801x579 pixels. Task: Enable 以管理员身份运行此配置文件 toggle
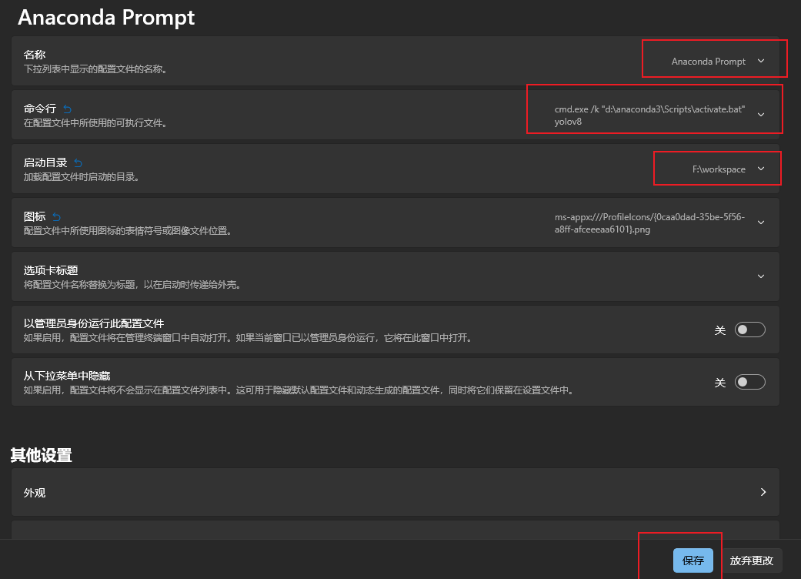click(750, 330)
